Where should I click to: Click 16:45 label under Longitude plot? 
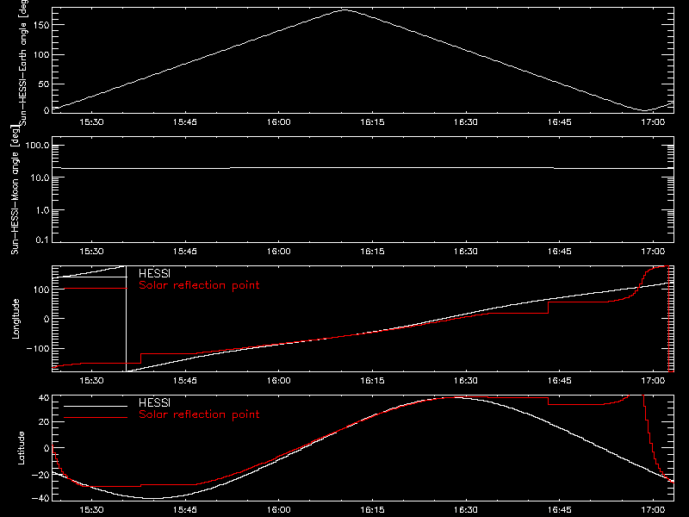click(x=559, y=381)
